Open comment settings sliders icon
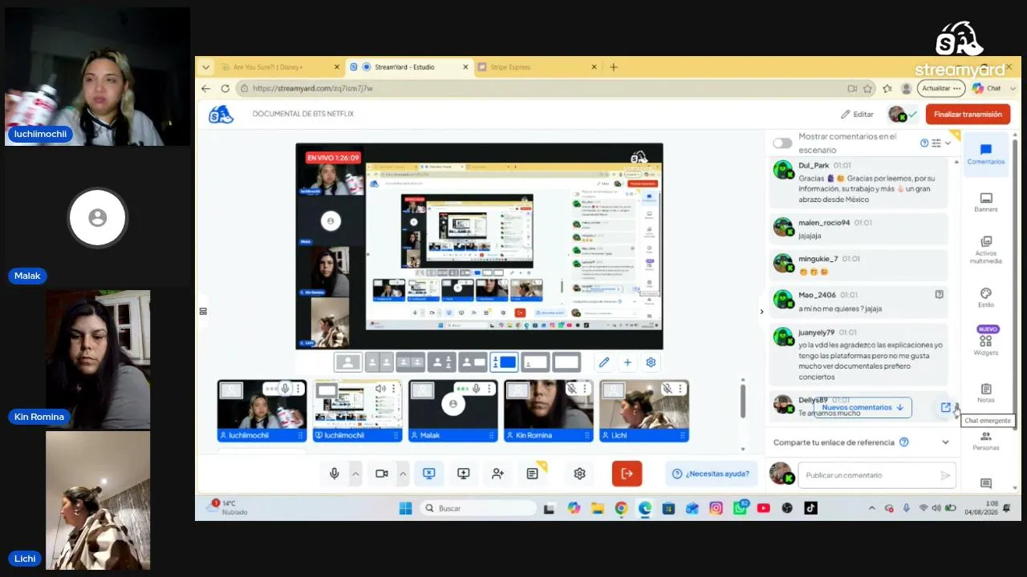Screen dimensions: 1027x577 point(936,143)
